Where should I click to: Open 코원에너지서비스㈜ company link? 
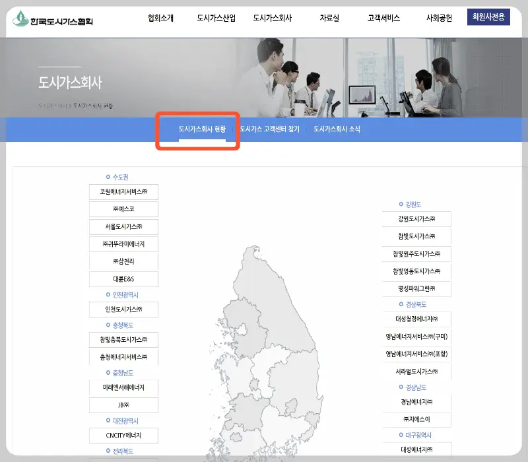tap(123, 192)
